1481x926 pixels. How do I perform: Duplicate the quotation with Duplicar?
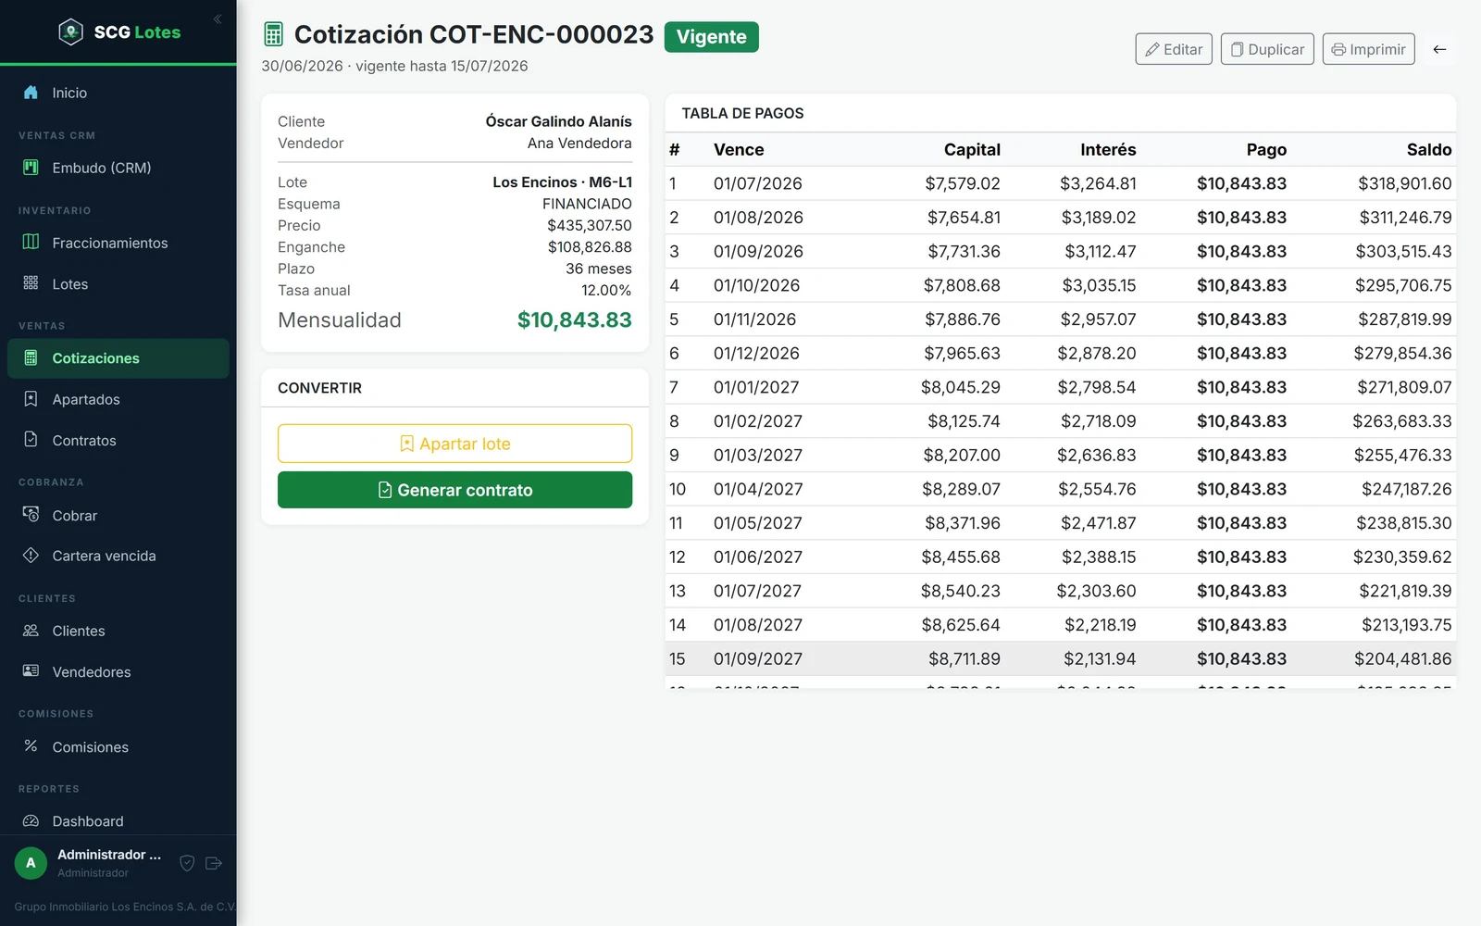[1267, 49]
